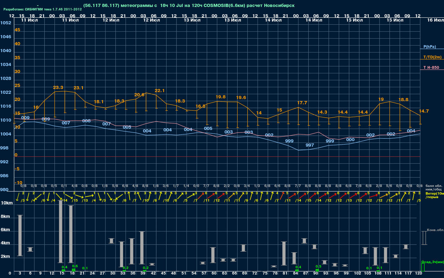Click the Конв.обл. legend bar icon
Screen dimensions: 444x278
click(424, 238)
